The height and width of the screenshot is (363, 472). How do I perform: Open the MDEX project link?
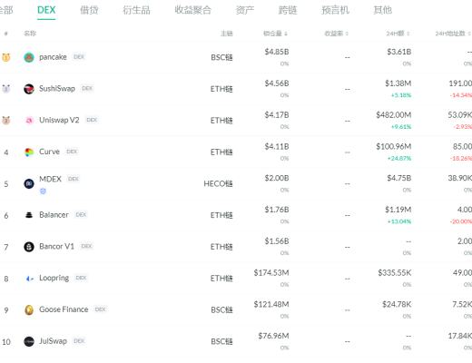pos(50,179)
